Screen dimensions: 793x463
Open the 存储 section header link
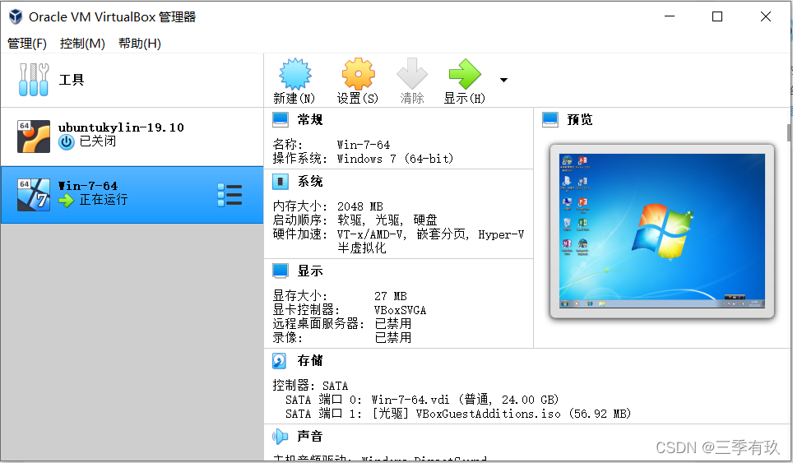[x=310, y=361]
